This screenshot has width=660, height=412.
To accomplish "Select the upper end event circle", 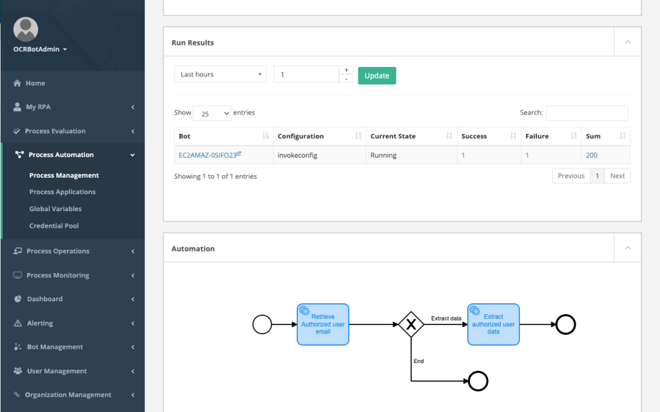I will pos(566,324).
